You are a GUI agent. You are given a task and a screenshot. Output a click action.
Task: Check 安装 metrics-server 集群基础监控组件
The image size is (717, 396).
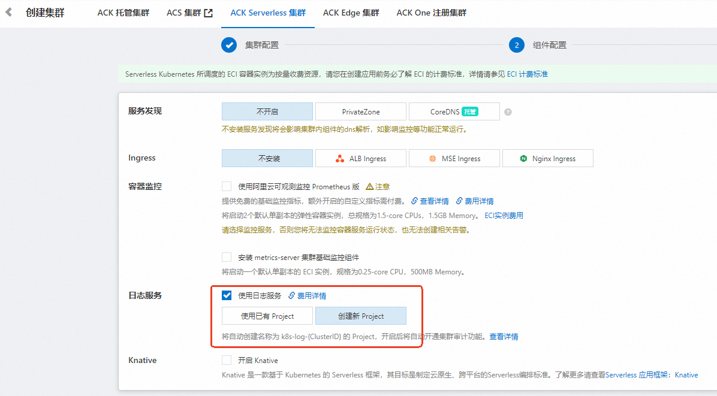tap(227, 257)
